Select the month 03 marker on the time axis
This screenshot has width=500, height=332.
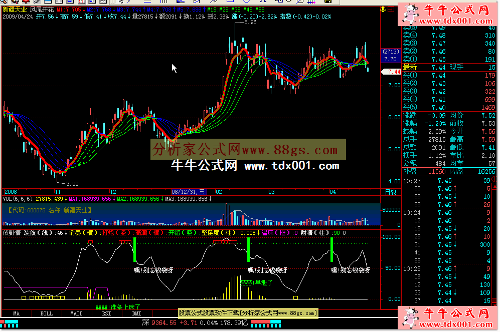pos(271,192)
